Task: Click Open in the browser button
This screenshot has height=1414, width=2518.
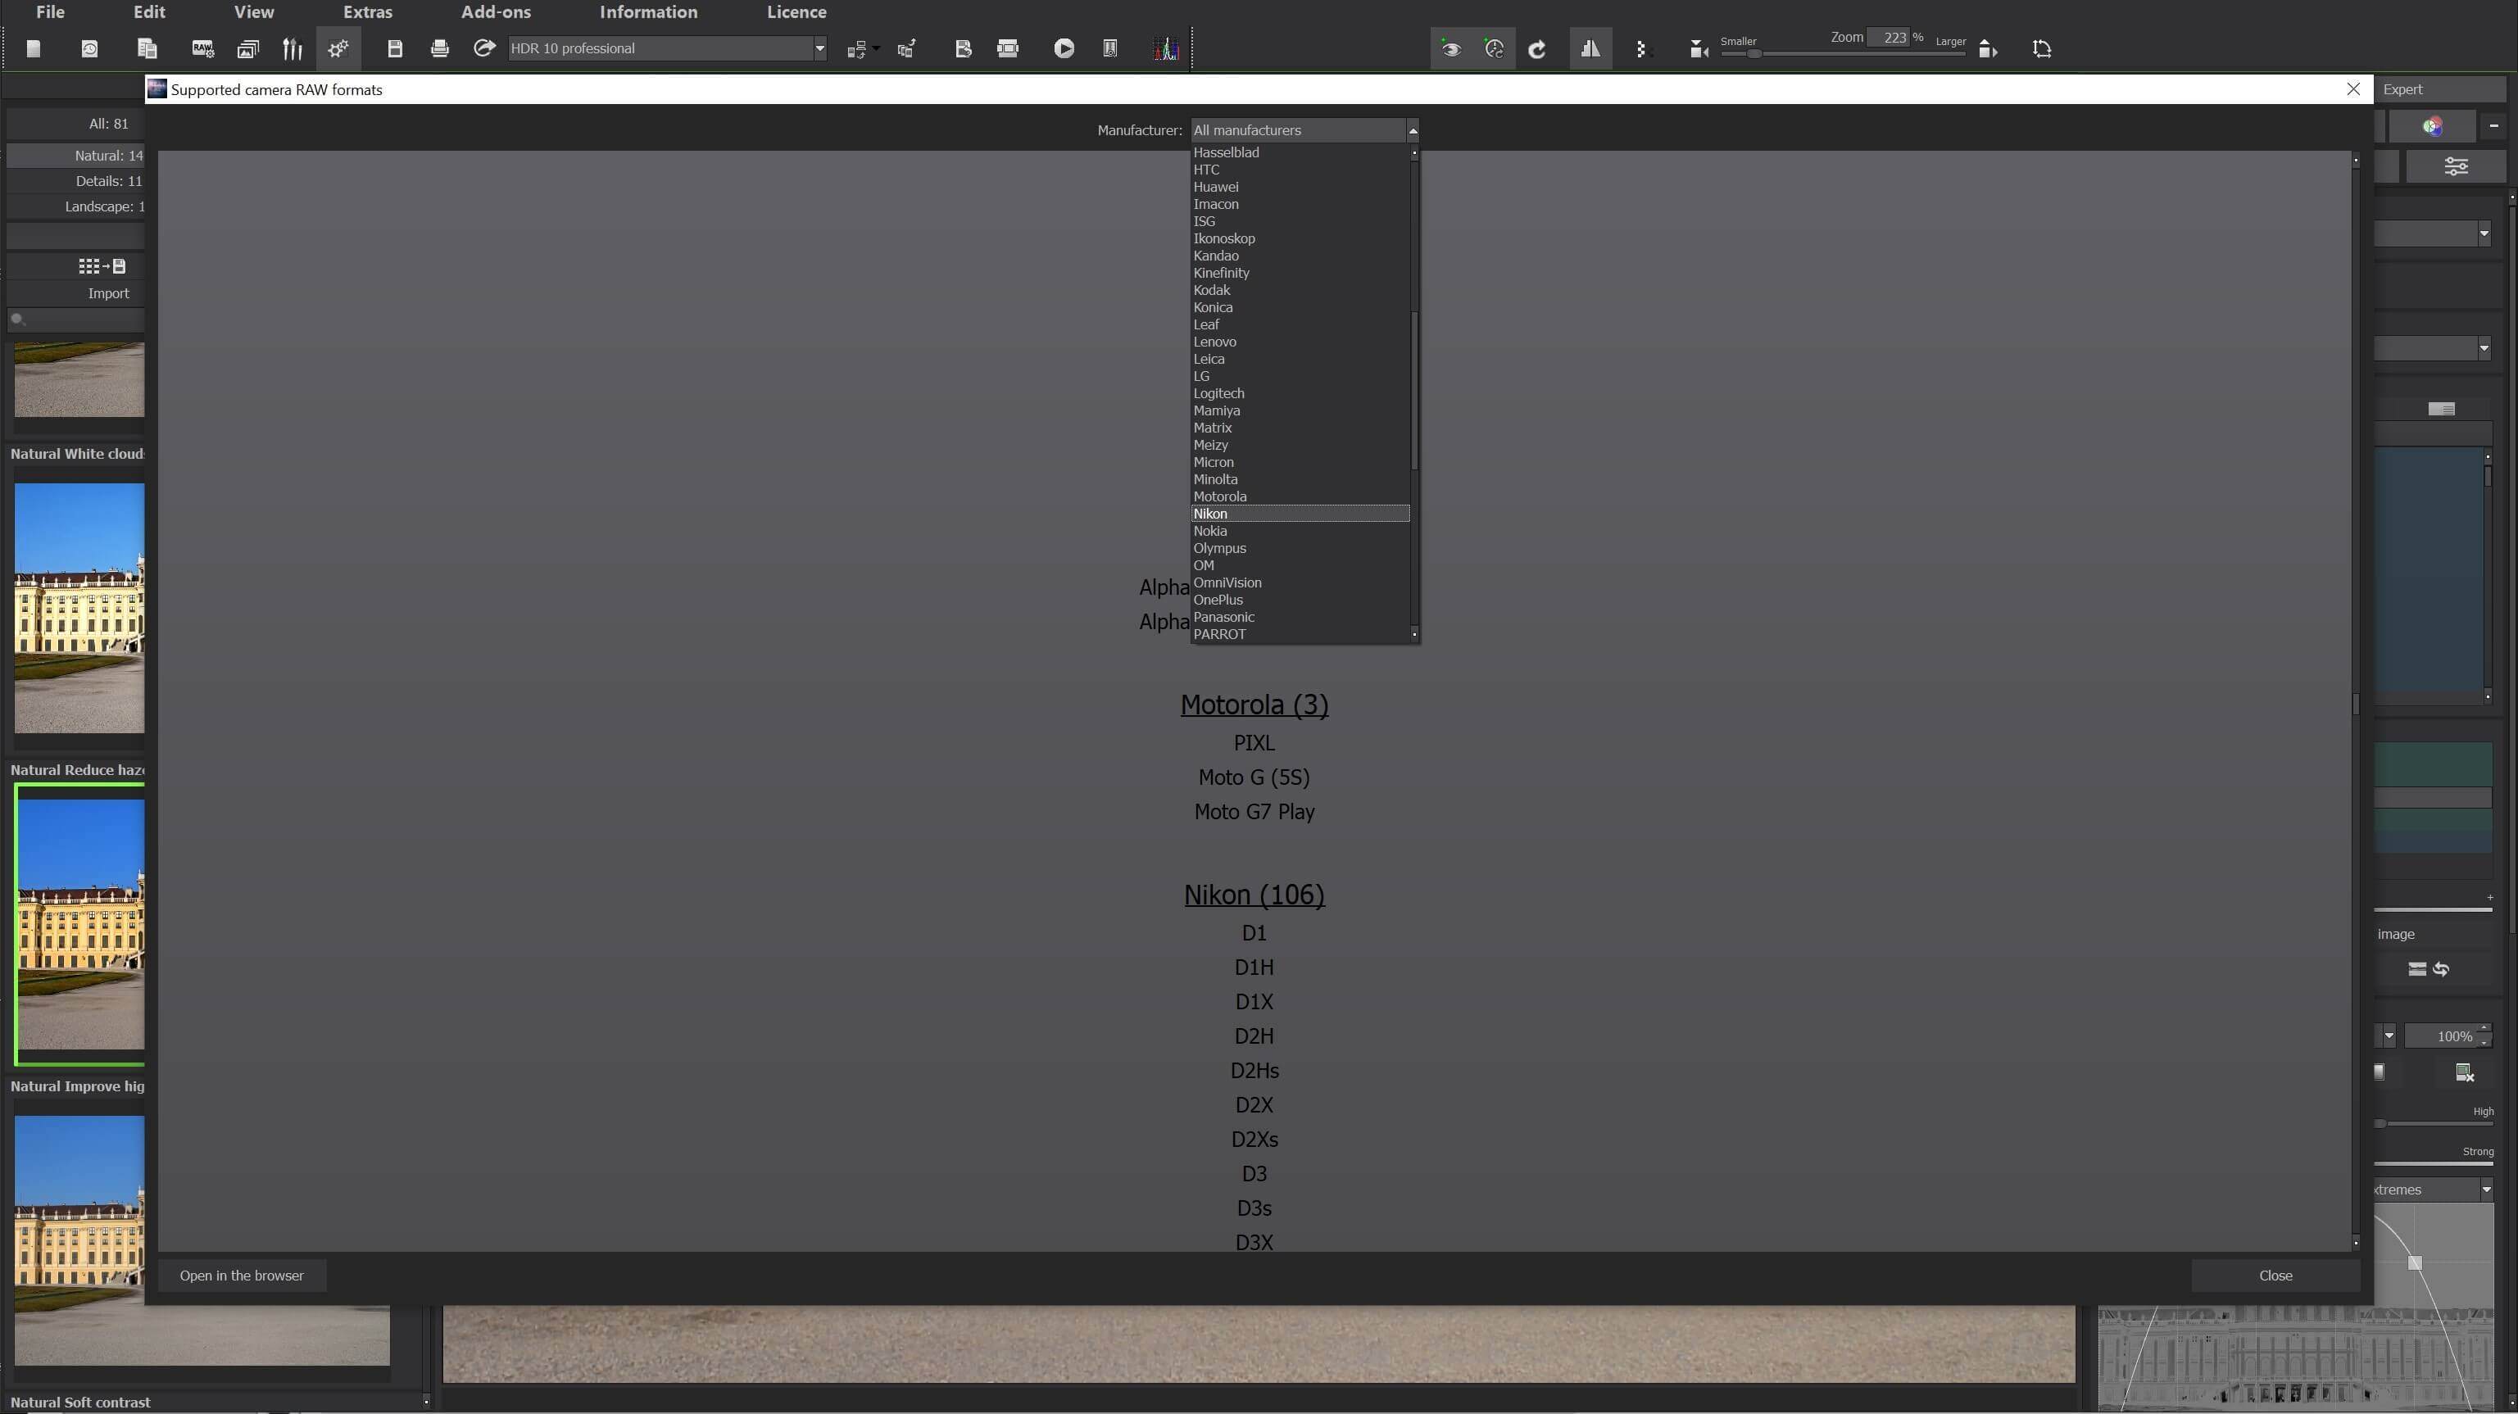Action: (242, 1276)
